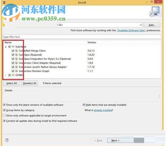Click the CollabNet Merge Client feature icon
This screenshot has width=166, height=146.
[x=17, y=51]
